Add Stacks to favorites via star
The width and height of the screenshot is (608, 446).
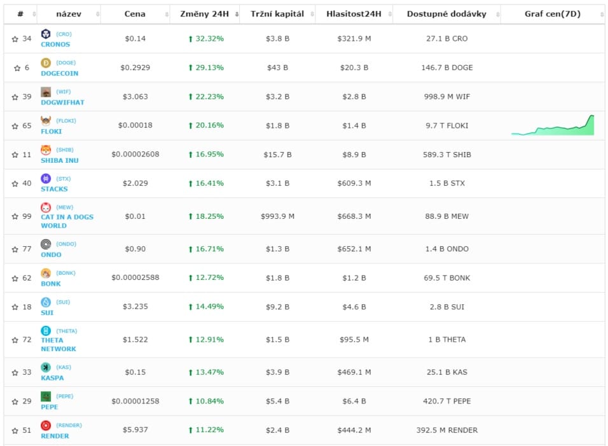point(15,183)
